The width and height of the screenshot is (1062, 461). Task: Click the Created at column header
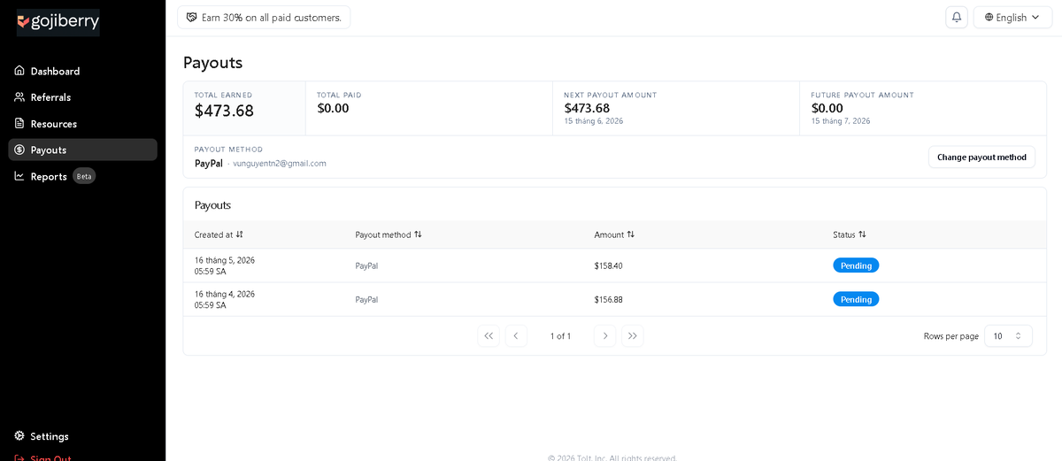(219, 234)
